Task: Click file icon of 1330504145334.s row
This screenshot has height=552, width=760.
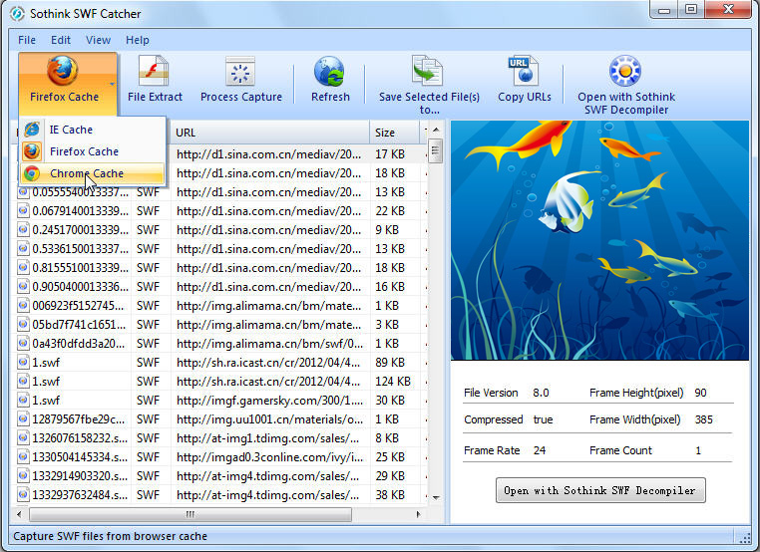Action: point(23,457)
